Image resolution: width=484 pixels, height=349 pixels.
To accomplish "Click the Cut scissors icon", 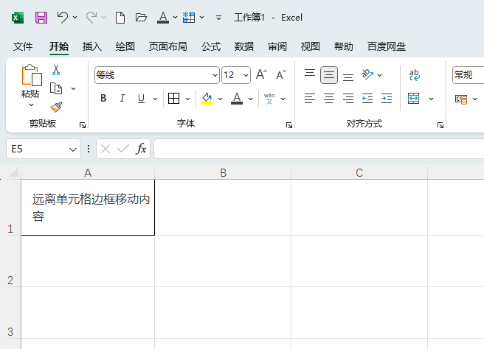I will [56, 70].
